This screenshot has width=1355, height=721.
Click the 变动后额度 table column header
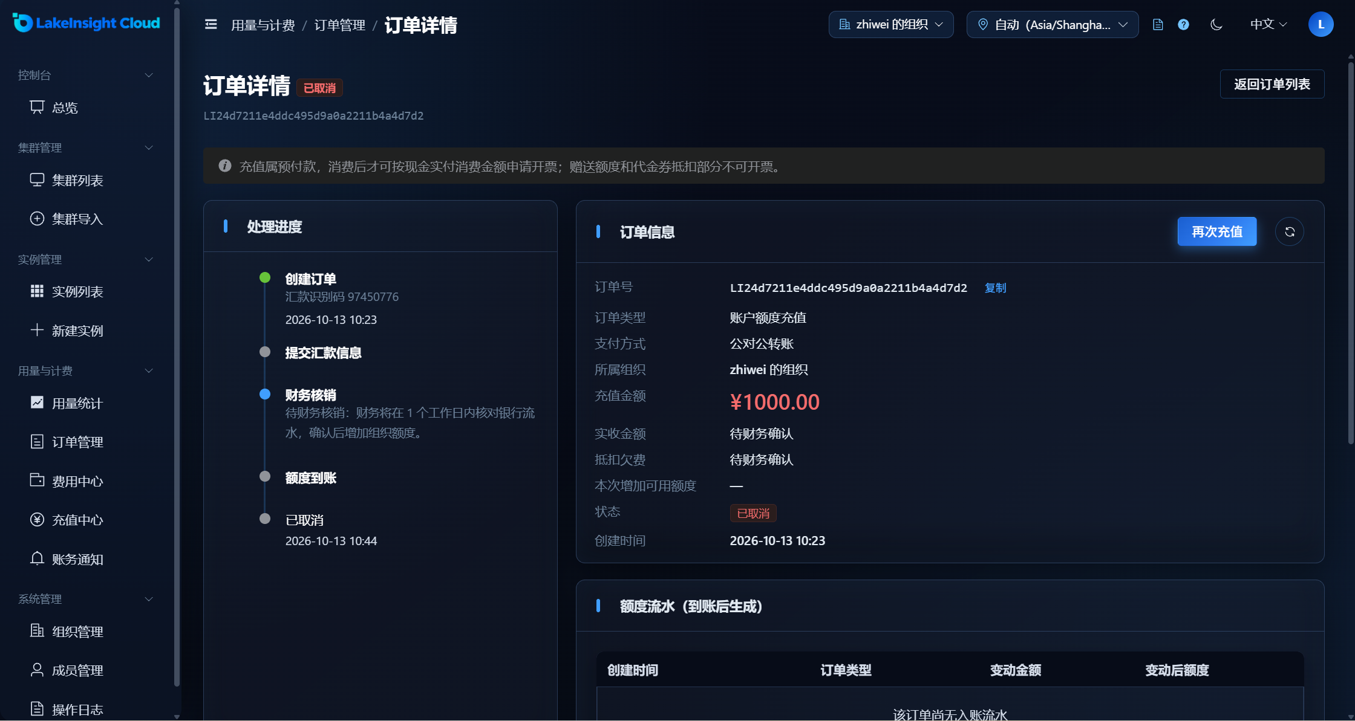coord(1177,670)
